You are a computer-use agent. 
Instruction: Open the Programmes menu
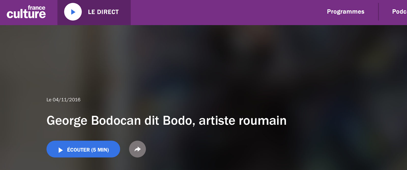tap(346, 12)
